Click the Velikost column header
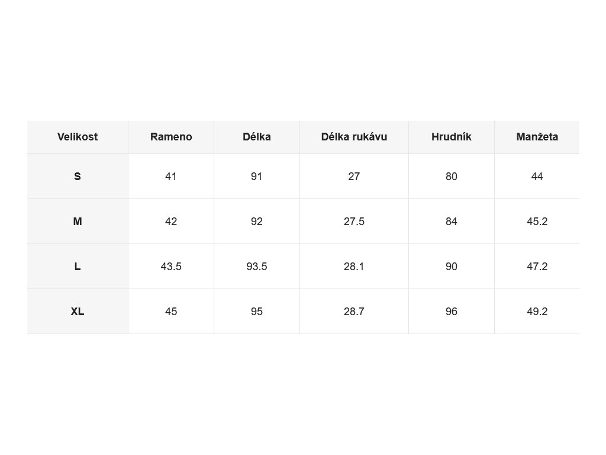This screenshot has height=455, width=606. coord(78,137)
